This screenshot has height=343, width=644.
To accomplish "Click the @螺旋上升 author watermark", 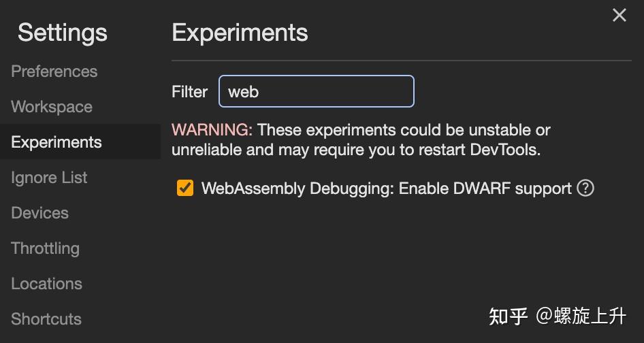I will (581, 316).
